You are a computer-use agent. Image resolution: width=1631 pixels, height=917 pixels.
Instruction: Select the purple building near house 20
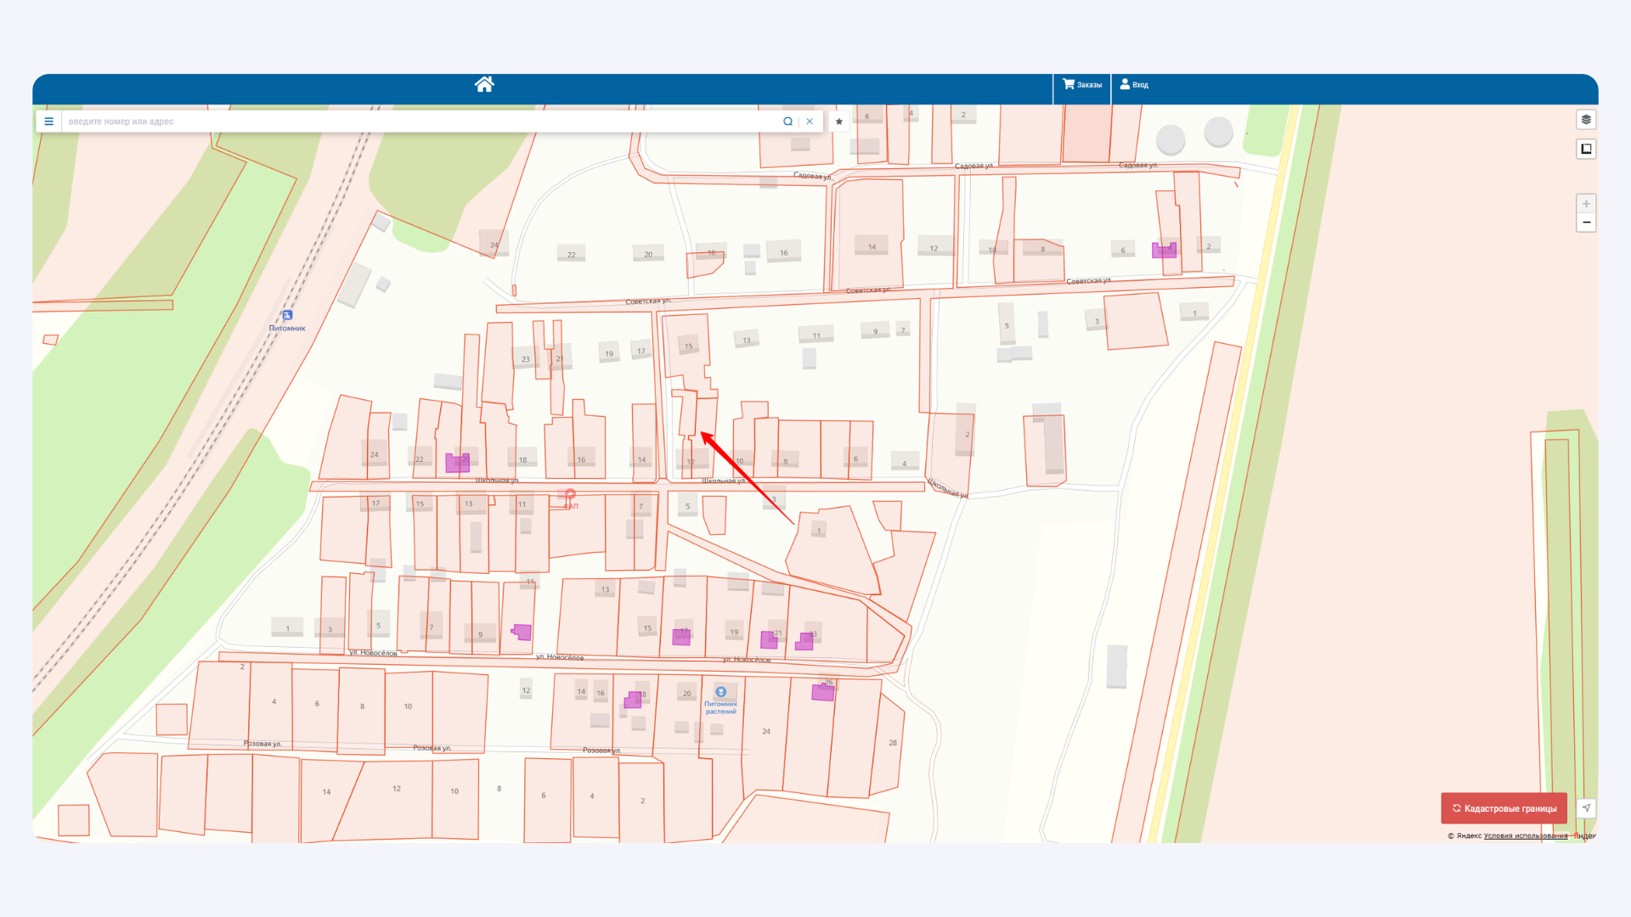click(x=457, y=463)
